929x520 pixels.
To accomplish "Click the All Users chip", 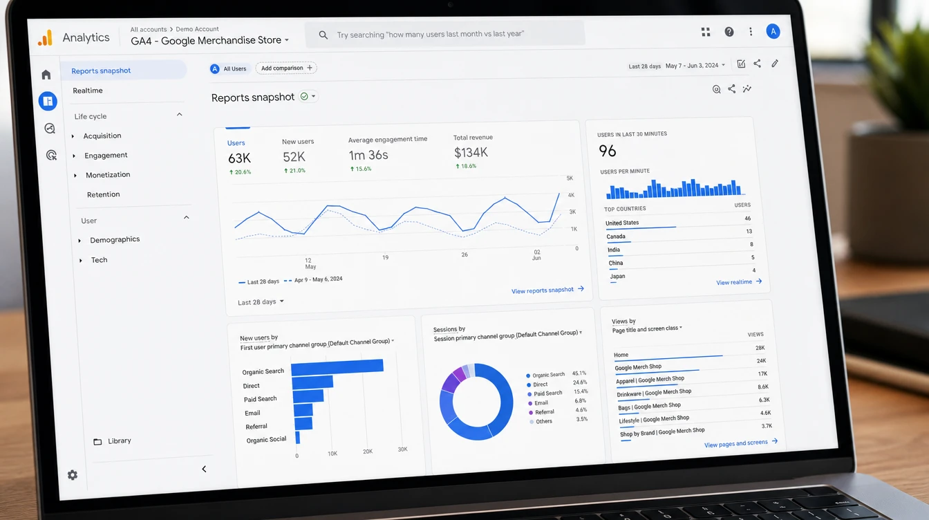I will point(229,68).
